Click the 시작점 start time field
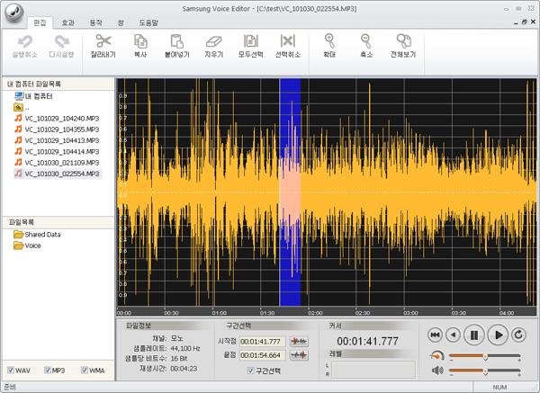 (263, 342)
